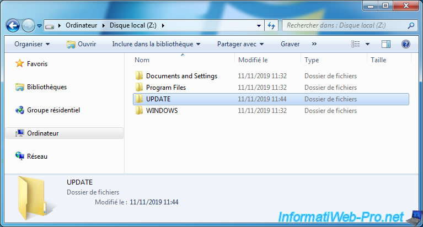
Task: Select Bibliothèques in the navigation pane
Action: point(47,87)
